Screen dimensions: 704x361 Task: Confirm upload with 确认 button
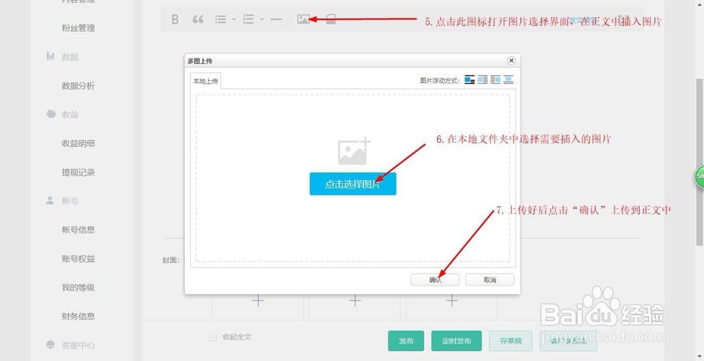(x=435, y=280)
